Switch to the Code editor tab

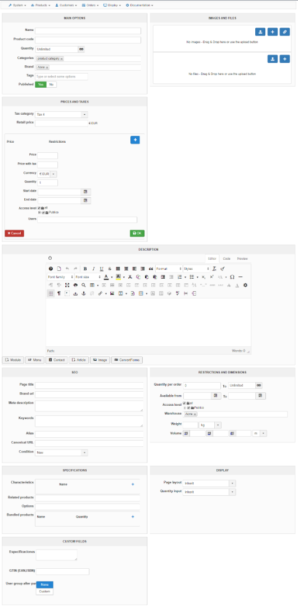click(x=227, y=259)
